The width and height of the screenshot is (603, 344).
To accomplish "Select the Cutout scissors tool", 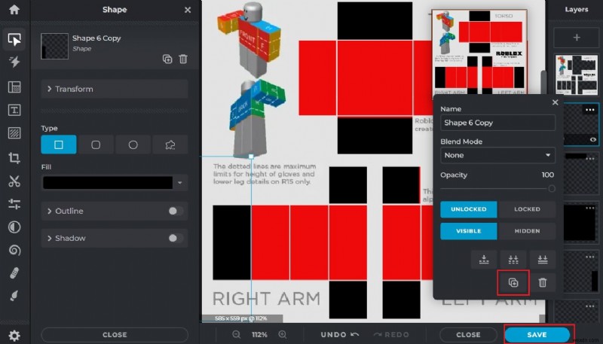I will pos(14,181).
